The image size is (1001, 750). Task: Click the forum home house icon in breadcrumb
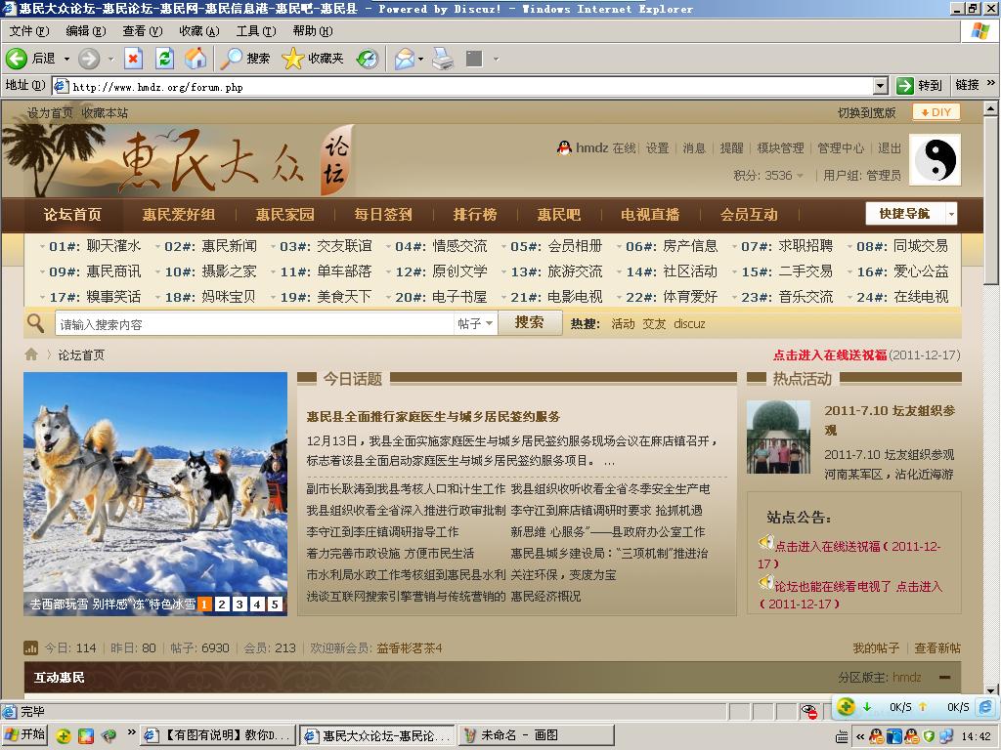click(31, 354)
